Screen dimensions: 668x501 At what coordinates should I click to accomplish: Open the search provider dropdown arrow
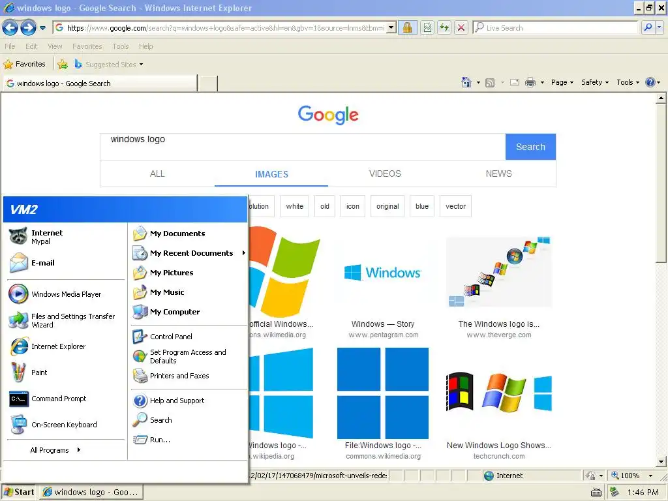659,27
